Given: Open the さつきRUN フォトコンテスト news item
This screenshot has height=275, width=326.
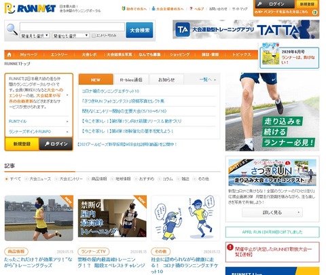Looking at the screenshot, I should click(123, 101).
